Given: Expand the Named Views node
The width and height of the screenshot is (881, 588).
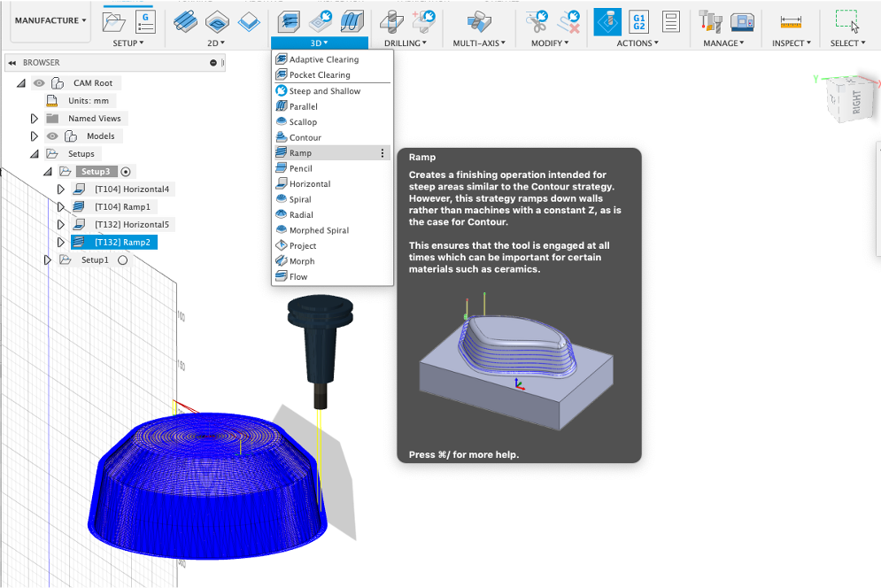Looking at the screenshot, I should coord(35,119).
